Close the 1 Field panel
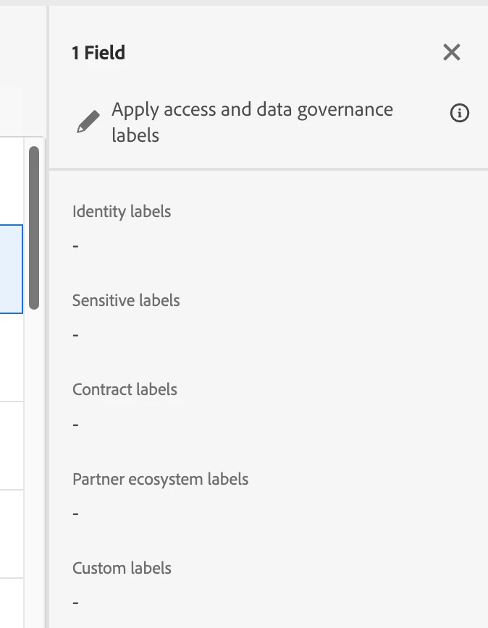Viewport: 488px width, 628px height. click(x=452, y=52)
